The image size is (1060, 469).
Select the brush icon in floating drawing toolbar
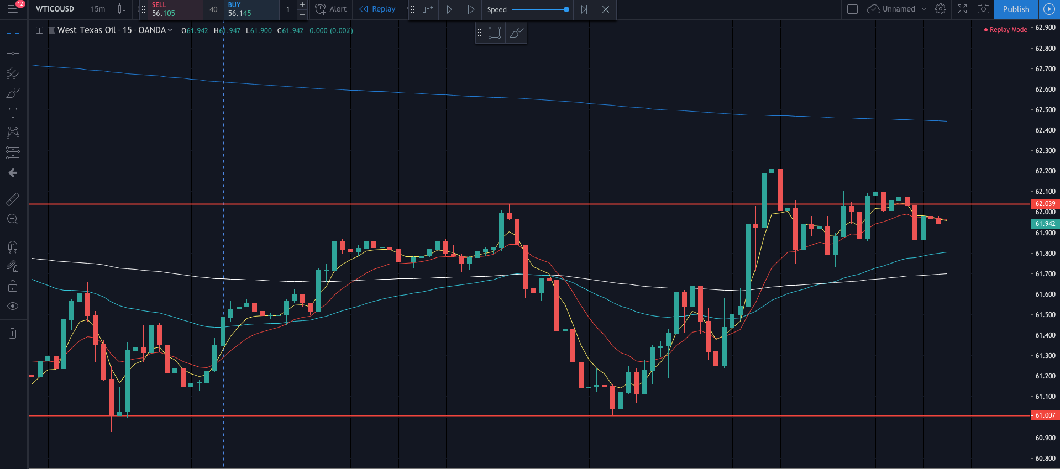coord(516,33)
